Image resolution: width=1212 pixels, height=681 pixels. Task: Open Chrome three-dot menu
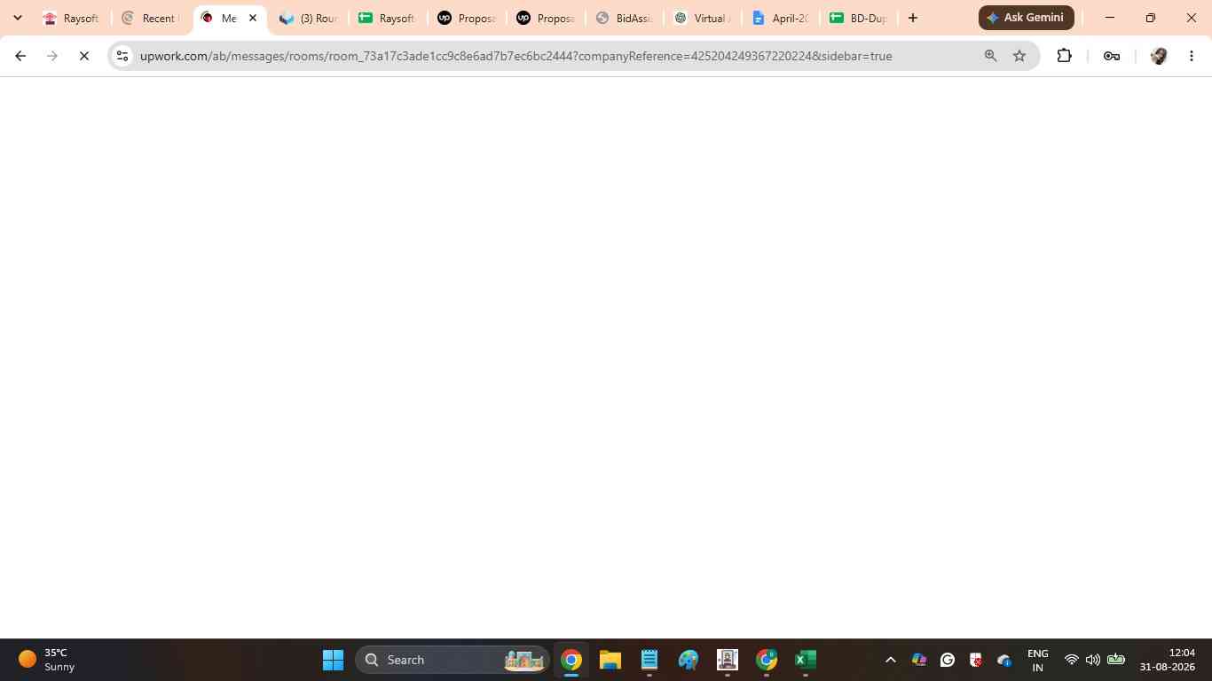pos(1192,56)
